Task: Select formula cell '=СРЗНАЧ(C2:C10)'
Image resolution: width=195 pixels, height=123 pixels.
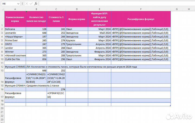Action: (56, 95)
